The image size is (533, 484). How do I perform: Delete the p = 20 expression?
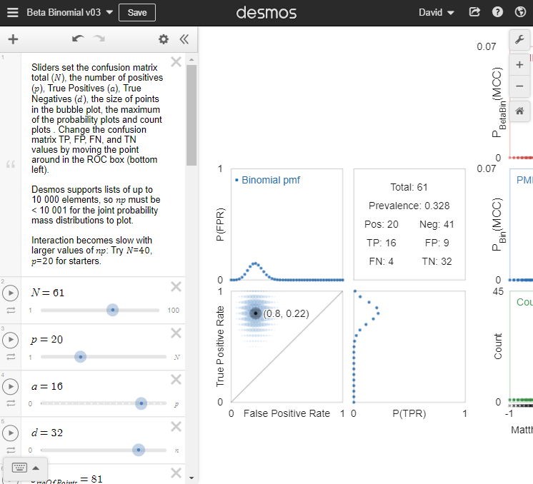(176, 333)
